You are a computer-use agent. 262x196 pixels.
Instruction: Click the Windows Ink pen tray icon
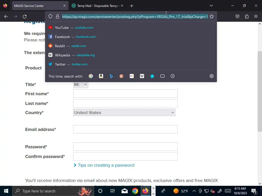coord(220,191)
